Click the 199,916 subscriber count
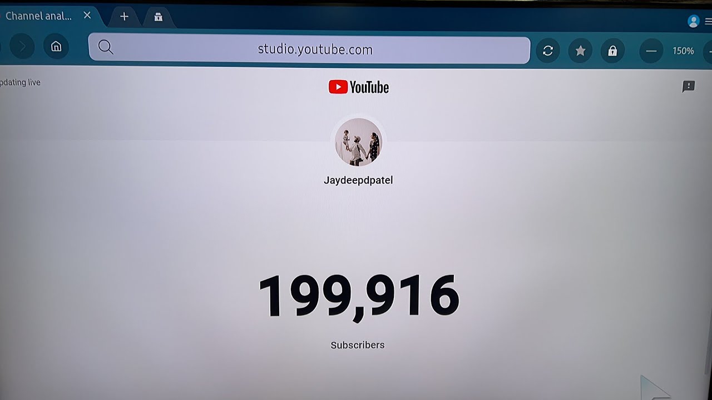The image size is (712, 400). pos(359,297)
